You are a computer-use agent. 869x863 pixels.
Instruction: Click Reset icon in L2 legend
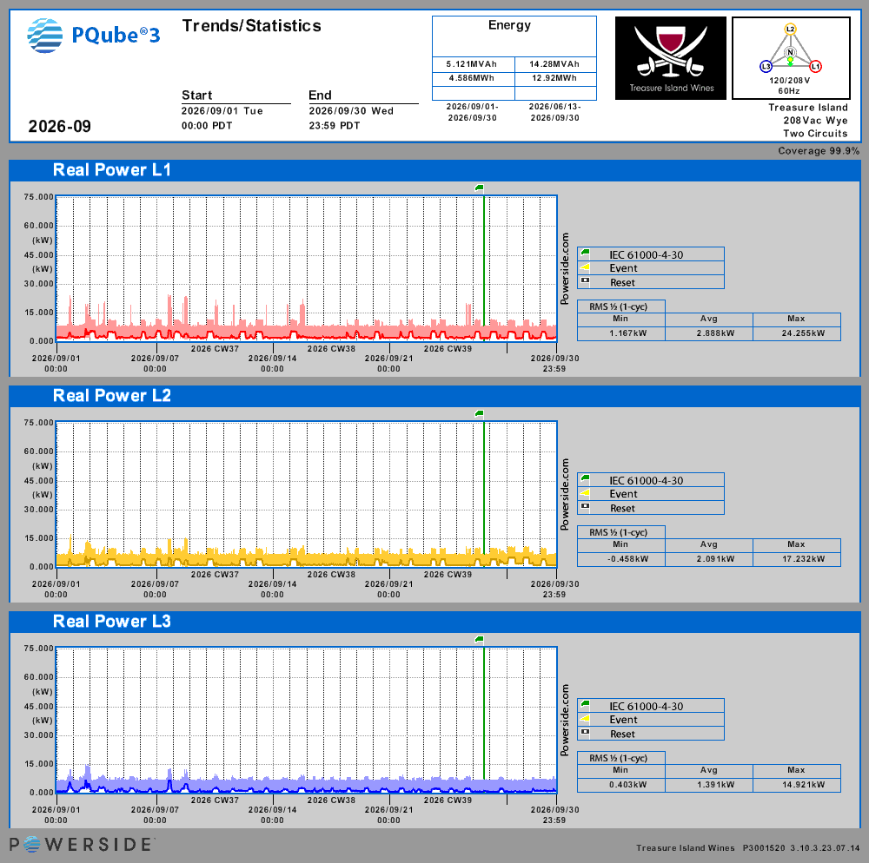coord(585,507)
